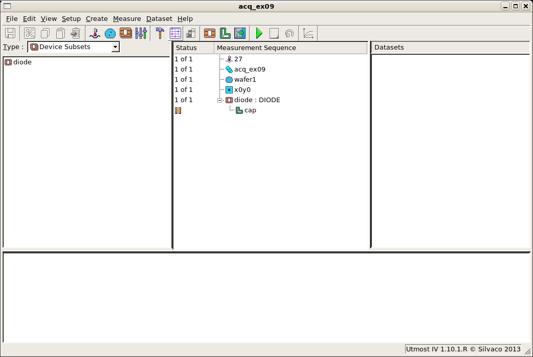Open the Dataset menu

[159, 19]
